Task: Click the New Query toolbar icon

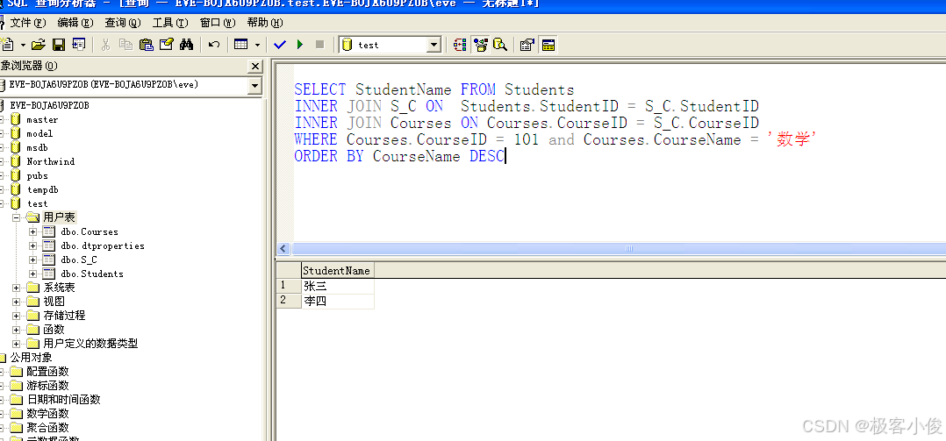Action: (x=7, y=45)
